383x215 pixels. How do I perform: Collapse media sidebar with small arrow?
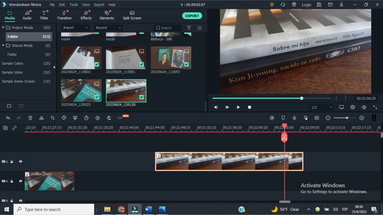pyautogui.click(x=54, y=67)
